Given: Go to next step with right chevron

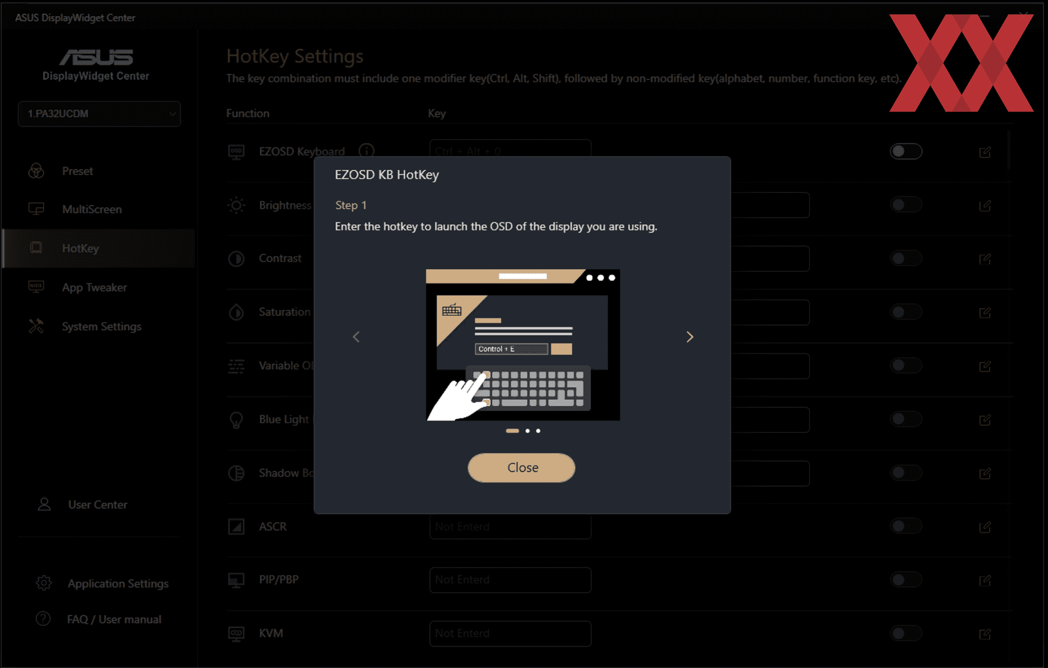Looking at the screenshot, I should (x=689, y=337).
